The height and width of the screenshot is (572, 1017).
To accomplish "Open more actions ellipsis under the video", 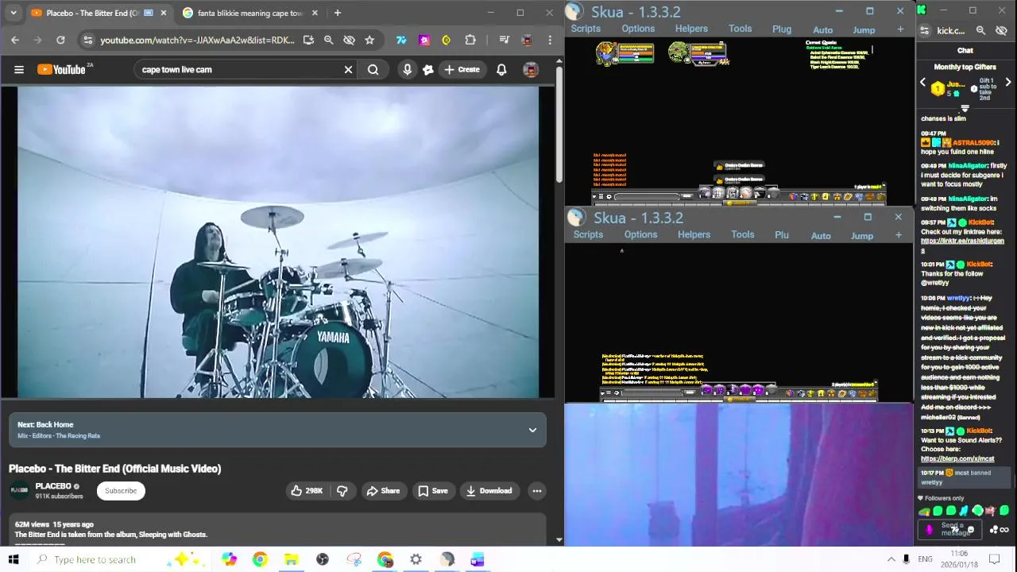I will [537, 490].
